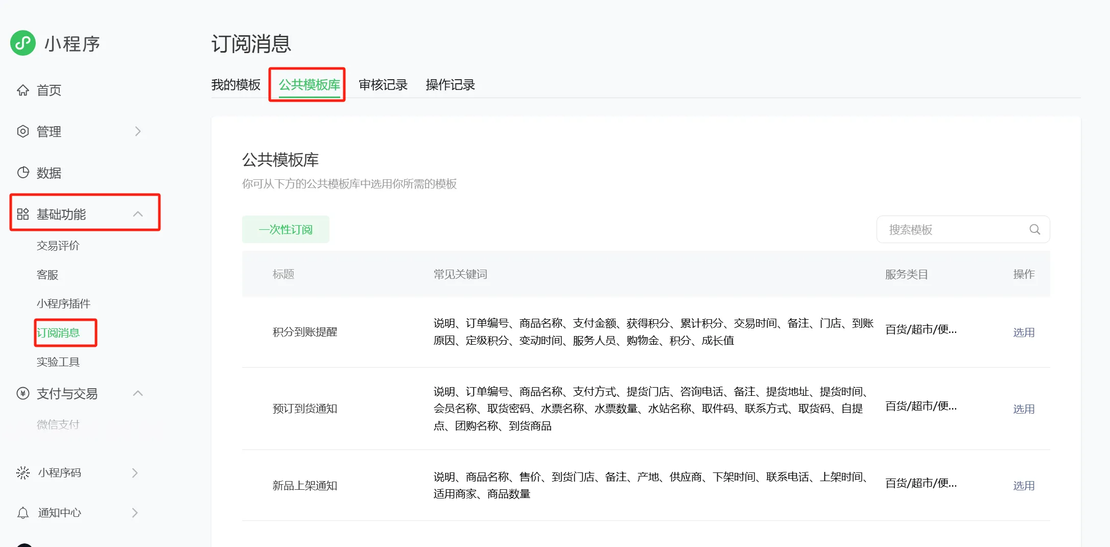The image size is (1110, 547).
Task: Open 客服 in the sidebar
Action: (48, 275)
